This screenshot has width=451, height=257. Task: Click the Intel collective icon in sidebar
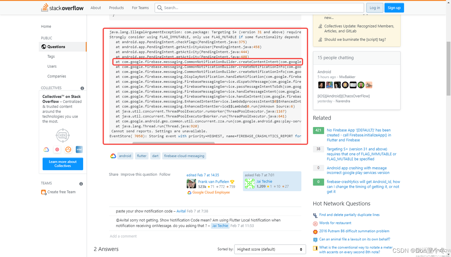[79, 150]
